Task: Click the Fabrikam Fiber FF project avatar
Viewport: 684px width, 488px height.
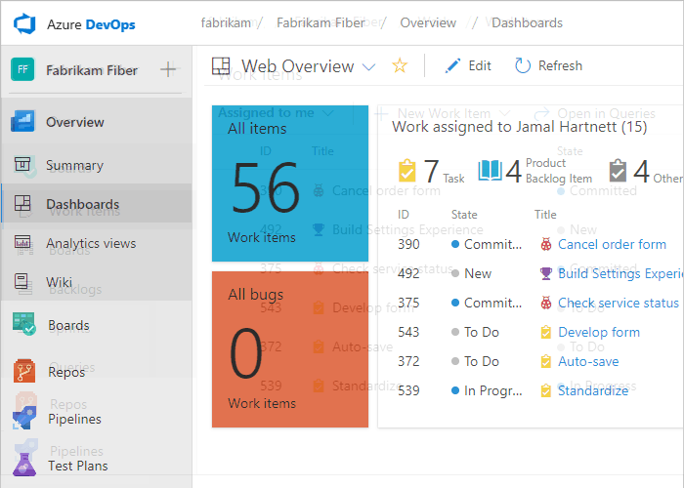Action: pos(22,70)
